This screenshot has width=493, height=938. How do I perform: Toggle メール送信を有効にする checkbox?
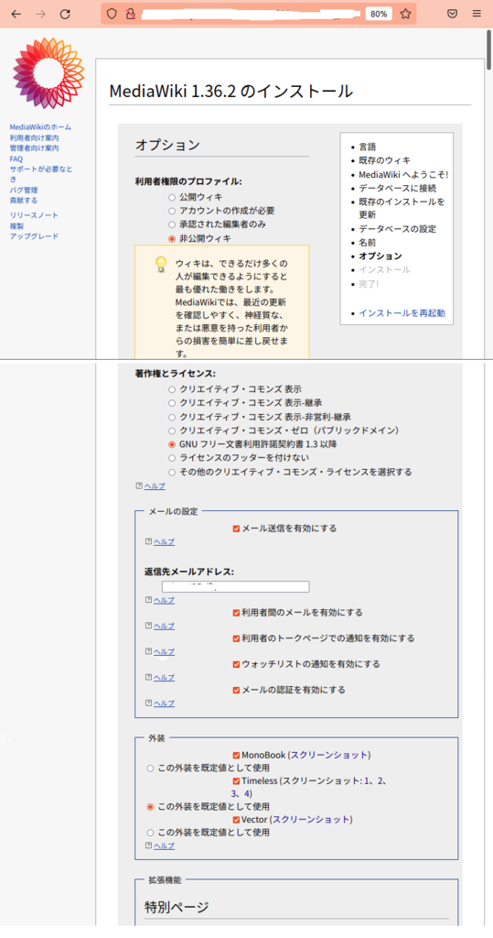point(237,529)
